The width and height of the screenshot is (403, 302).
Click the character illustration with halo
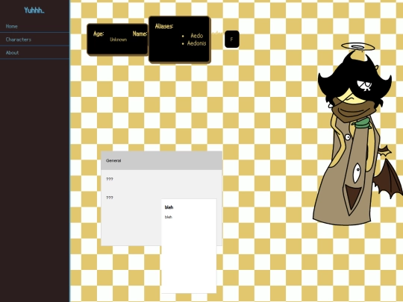point(357,134)
